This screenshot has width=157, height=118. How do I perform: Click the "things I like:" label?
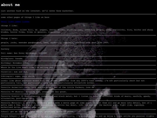(x=9, y=26)
